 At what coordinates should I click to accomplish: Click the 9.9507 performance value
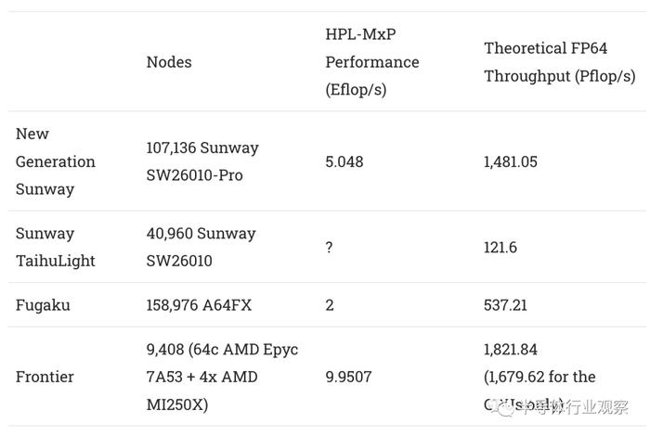point(348,377)
